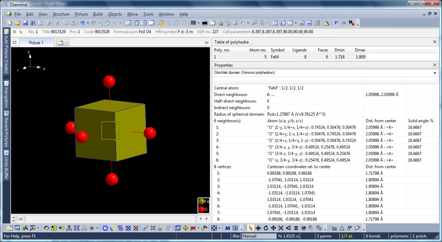442x242 pixels.
Task: Toggle the Navigation side panel
Action: point(6,94)
